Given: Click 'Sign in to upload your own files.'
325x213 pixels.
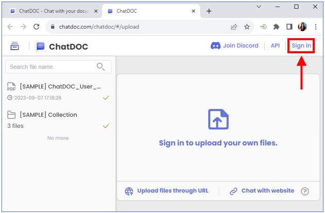Looking at the screenshot, I should click(x=218, y=143).
